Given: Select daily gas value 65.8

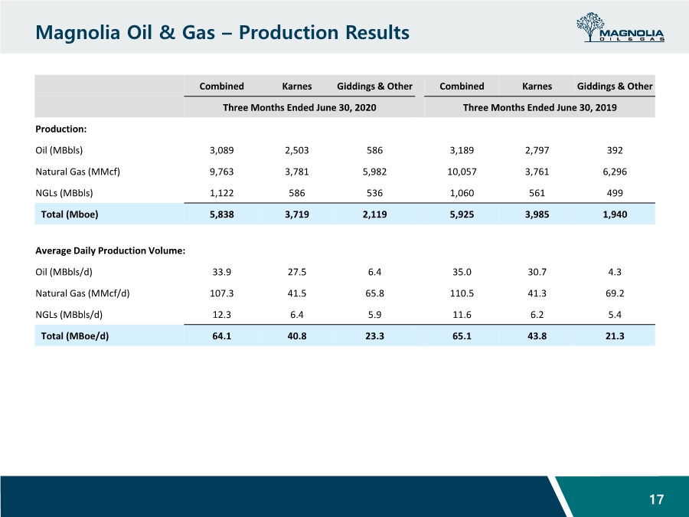Looking at the screenshot, I should pyautogui.click(x=374, y=293).
